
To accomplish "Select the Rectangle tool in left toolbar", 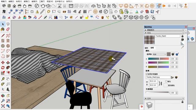I will [x=3, y=41].
